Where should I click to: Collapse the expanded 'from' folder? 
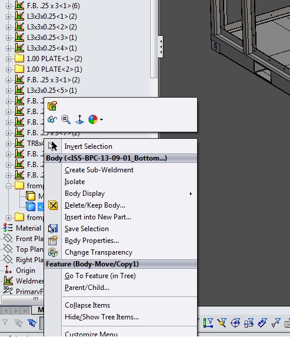8,186
